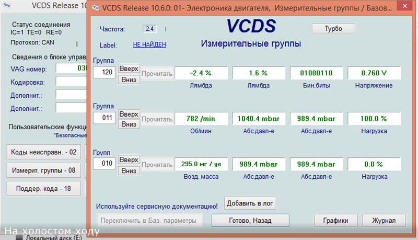
Task: Click Вниз for group 010
Action: click(x=129, y=170)
